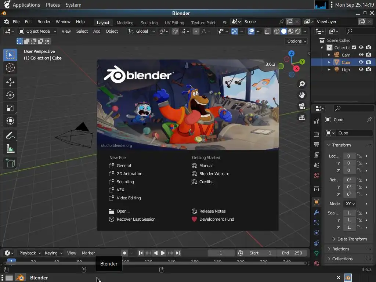Open the viewport Add menu
The image size is (376, 282).
(x=97, y=31)
